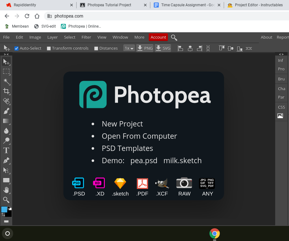Select the Dodge tool

point(6,141)
